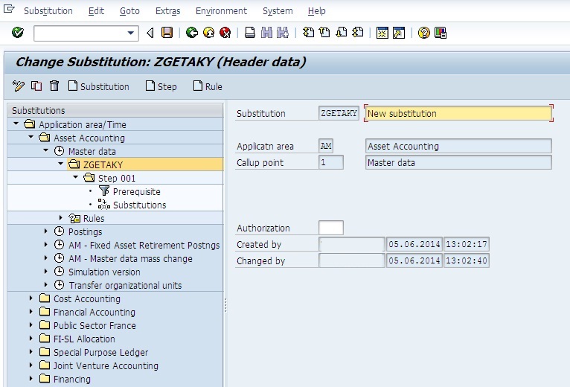Click the red Cancel icon
This screenshot has height=387, width=570.
225,33
